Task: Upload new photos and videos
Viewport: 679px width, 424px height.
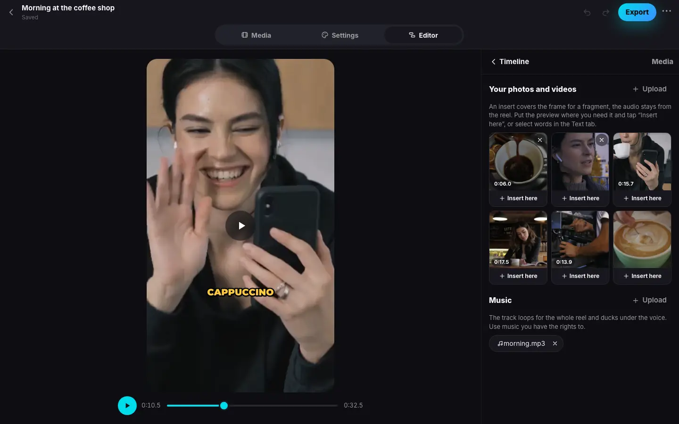Action: click(649, 89)
